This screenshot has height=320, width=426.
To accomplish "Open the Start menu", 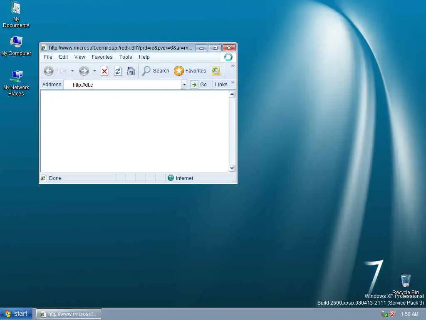I will pyautogui.click(x=16, y=314).
